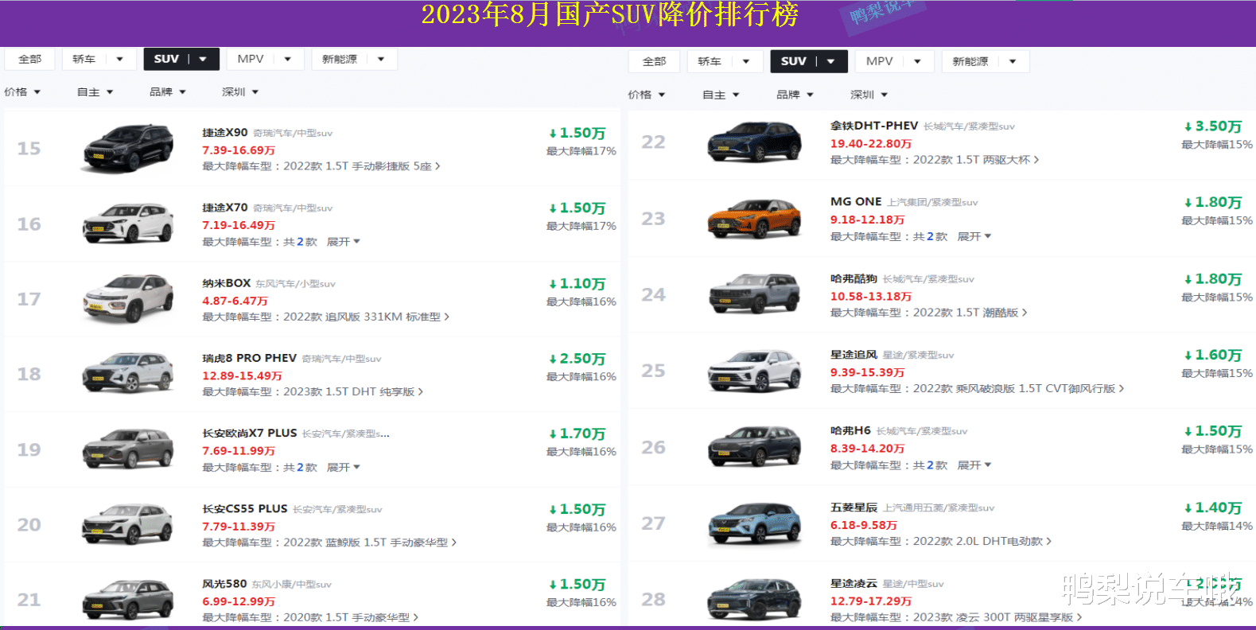Image resolution: width=1256 pixels, height=630 pixels.
Task: Open 风光580 2020款 1.5T 手动豪华型 link
Action: coord(309,617)
